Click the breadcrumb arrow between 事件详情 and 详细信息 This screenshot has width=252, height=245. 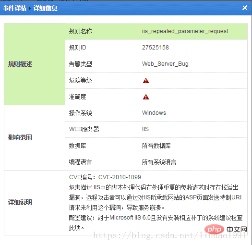point(30,8)
